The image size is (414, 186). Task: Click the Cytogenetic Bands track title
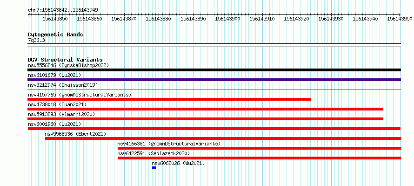pos(55,34)
